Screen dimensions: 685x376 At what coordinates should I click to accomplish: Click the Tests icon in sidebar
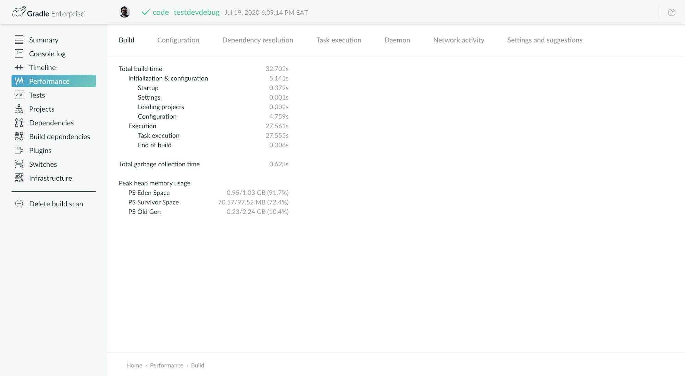[19, 95]
